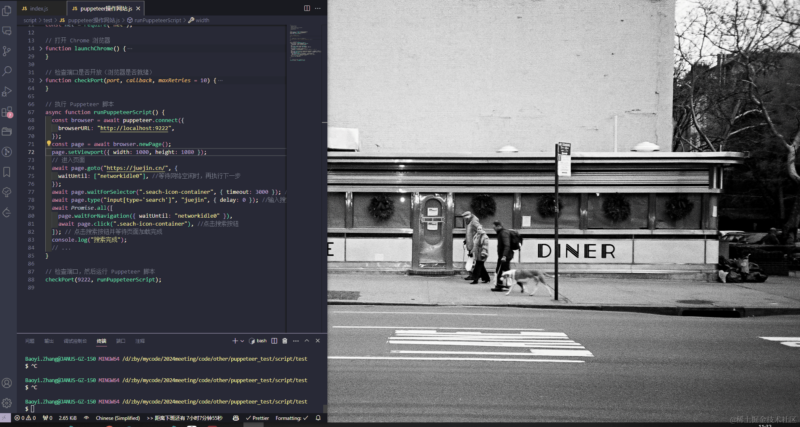Open the checkmark badge icon in the activity bar
The image size is (800, 427).
tap(7, 192)
